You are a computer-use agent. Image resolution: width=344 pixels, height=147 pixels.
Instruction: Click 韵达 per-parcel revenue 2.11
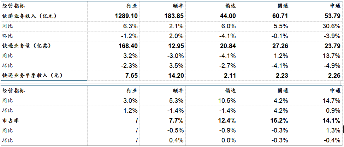(230, 76)
